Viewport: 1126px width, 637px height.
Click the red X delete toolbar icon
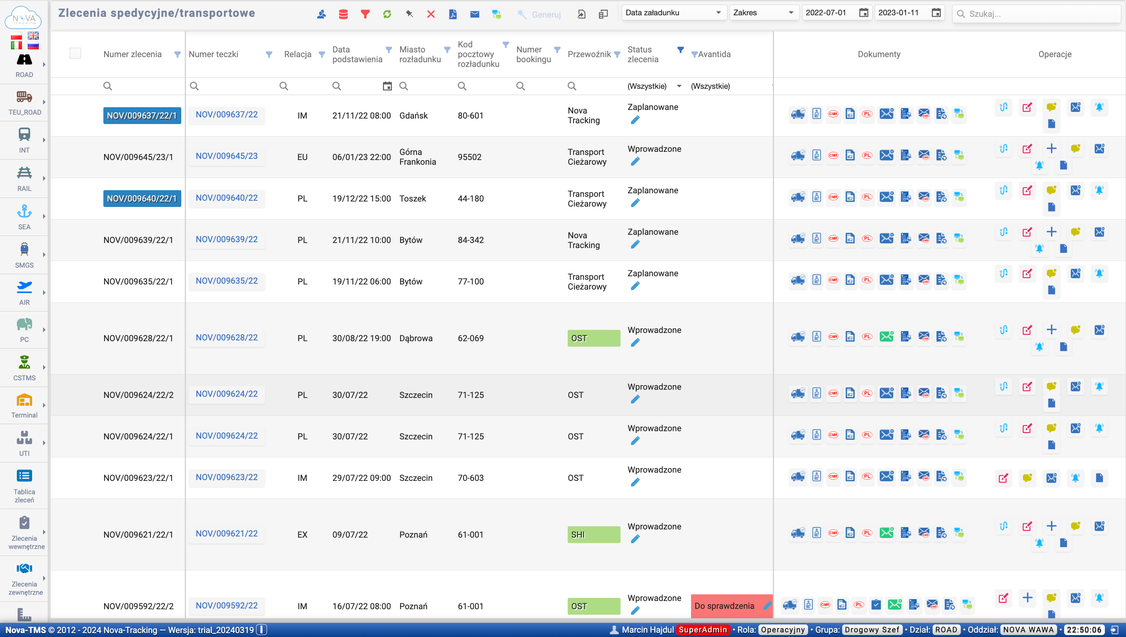tap(431, 14)
